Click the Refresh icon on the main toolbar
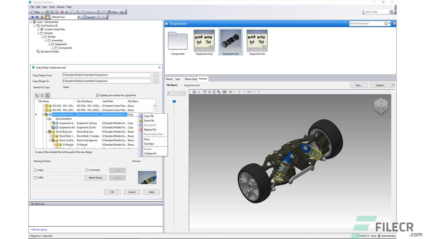This screenshot has height=239, width=425. [x=47, y=12]
